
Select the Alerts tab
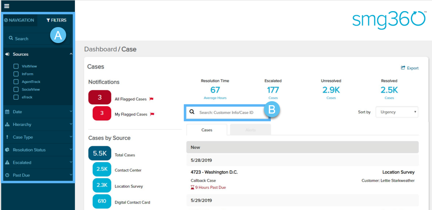pos(250,130)
